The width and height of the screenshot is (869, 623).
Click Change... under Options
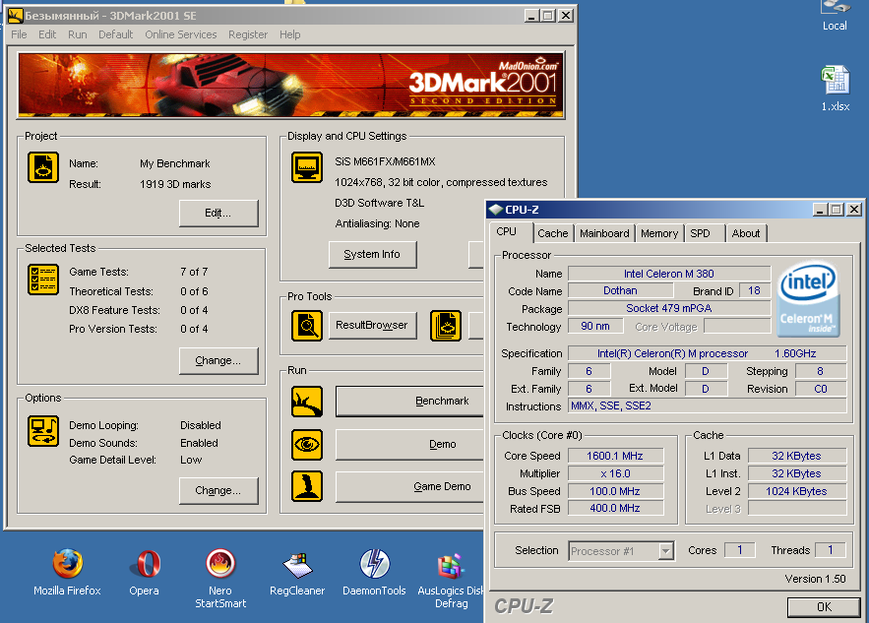tap(218, 490)
